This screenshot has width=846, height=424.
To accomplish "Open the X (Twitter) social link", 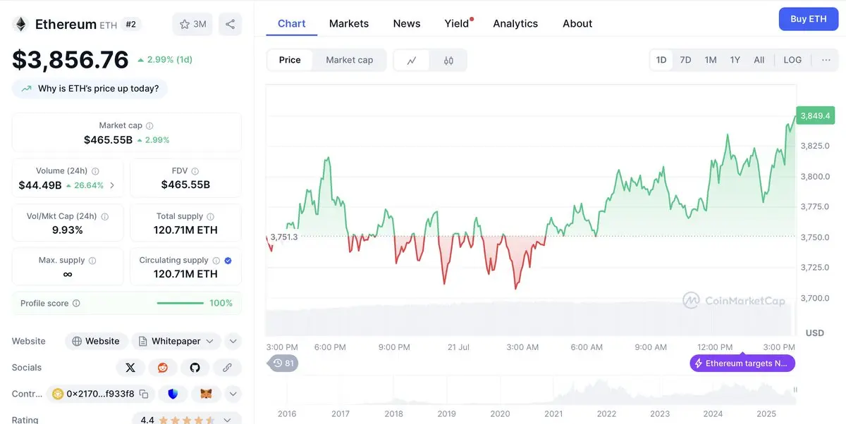I will click(130, 368).
